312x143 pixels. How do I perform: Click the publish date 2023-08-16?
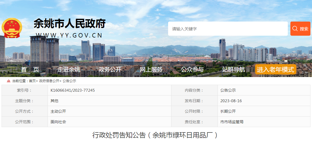(231, 101)
